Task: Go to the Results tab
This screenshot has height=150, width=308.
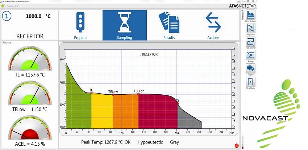Action: coord(169,25)
